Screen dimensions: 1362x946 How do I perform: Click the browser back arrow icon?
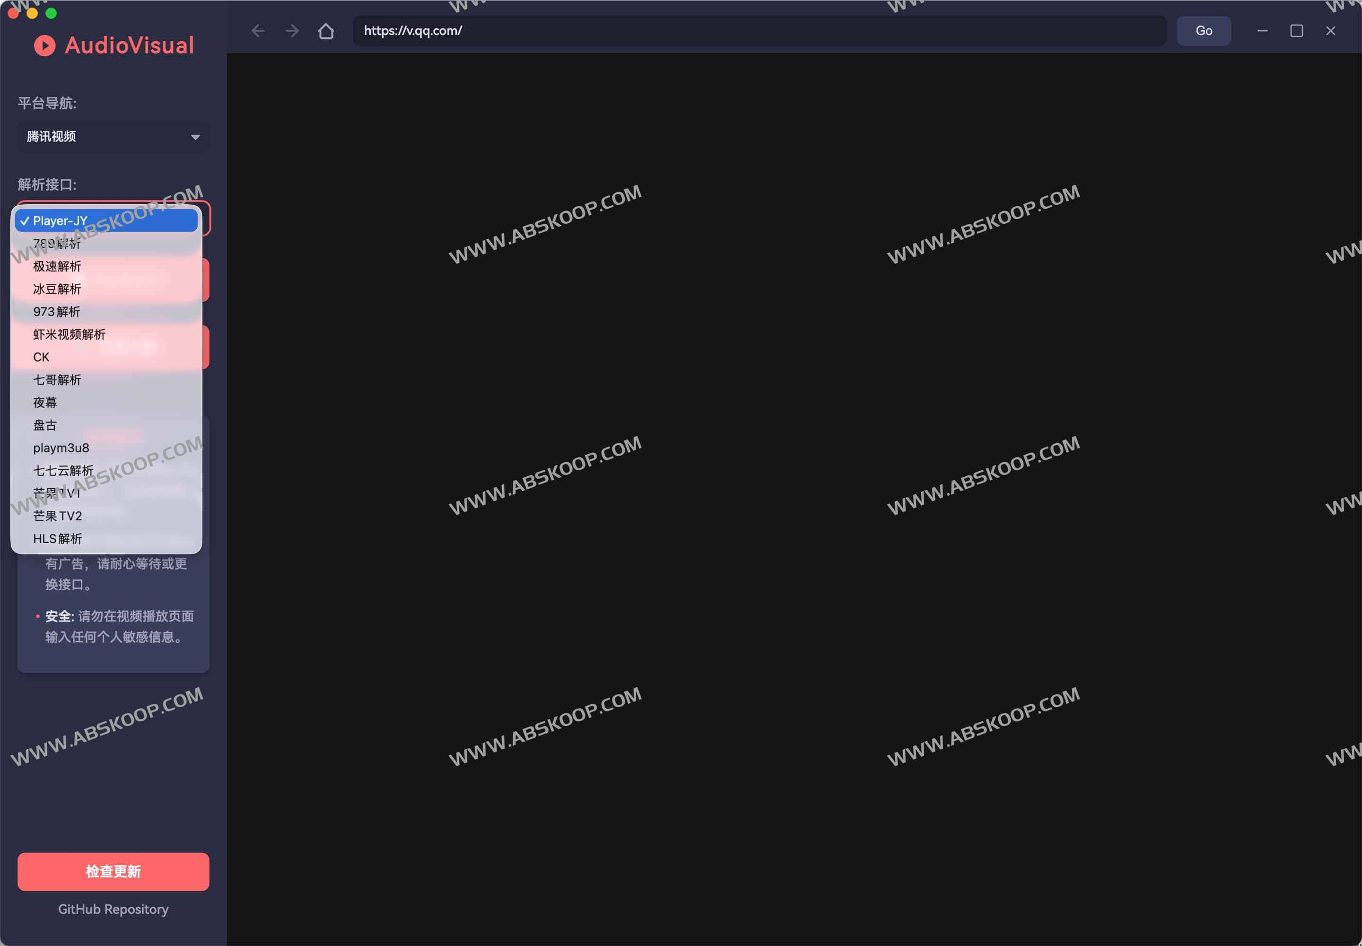[258, 31]
